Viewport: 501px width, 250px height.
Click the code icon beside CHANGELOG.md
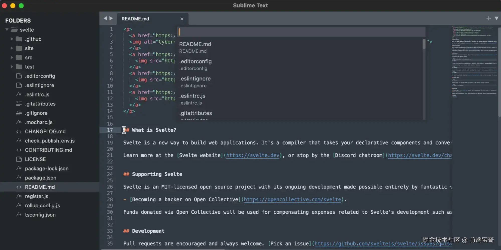coord(19,131)
